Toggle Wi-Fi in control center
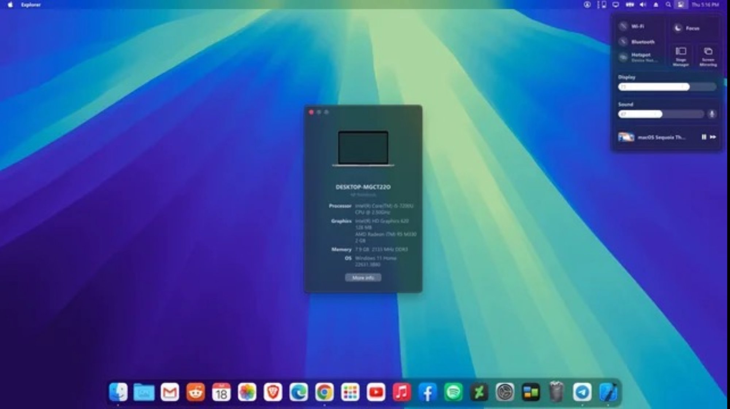The image size is (730, 409). pyautogui.click(x=623, y=26)
